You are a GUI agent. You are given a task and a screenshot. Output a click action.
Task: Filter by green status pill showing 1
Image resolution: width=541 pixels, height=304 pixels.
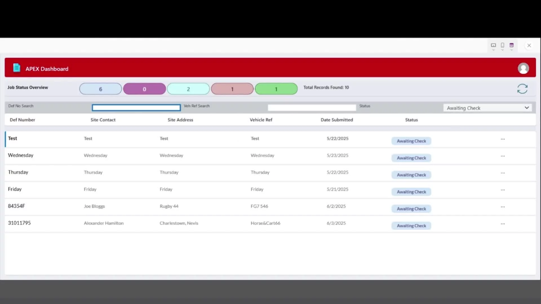tap(276, 89)
